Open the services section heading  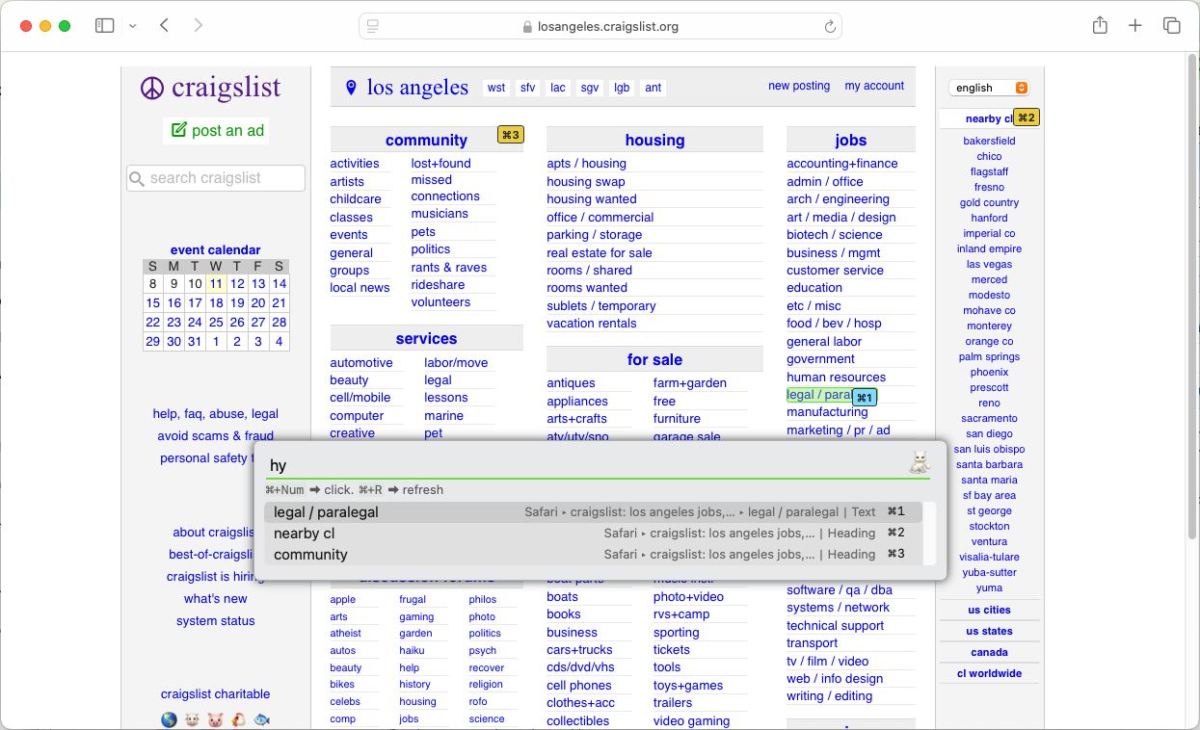(426, 338)
